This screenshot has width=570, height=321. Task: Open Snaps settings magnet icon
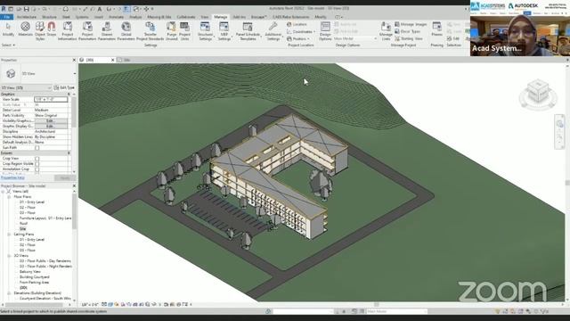pos(52,29)
